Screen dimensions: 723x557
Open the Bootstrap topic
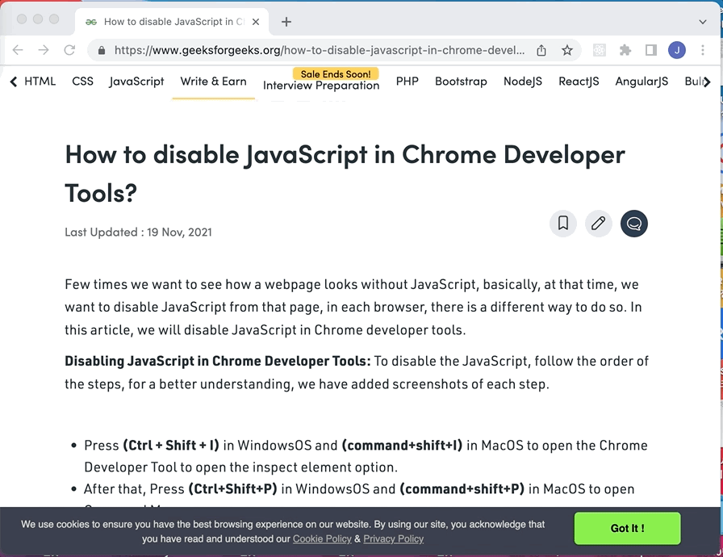click(461, 82)
